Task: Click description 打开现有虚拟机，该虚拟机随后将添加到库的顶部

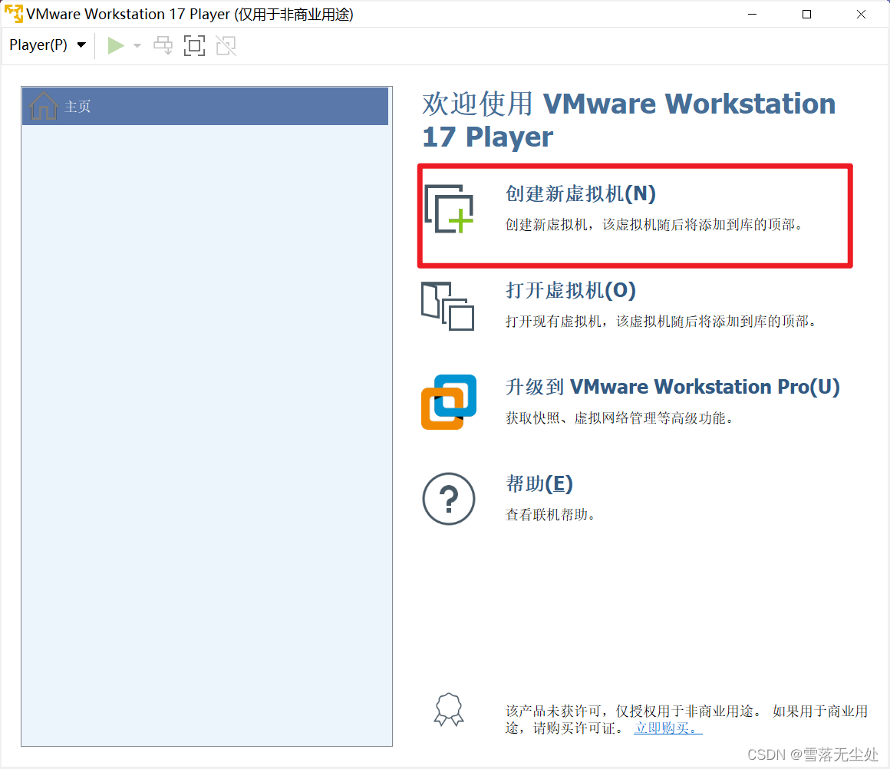Action: 661,322
